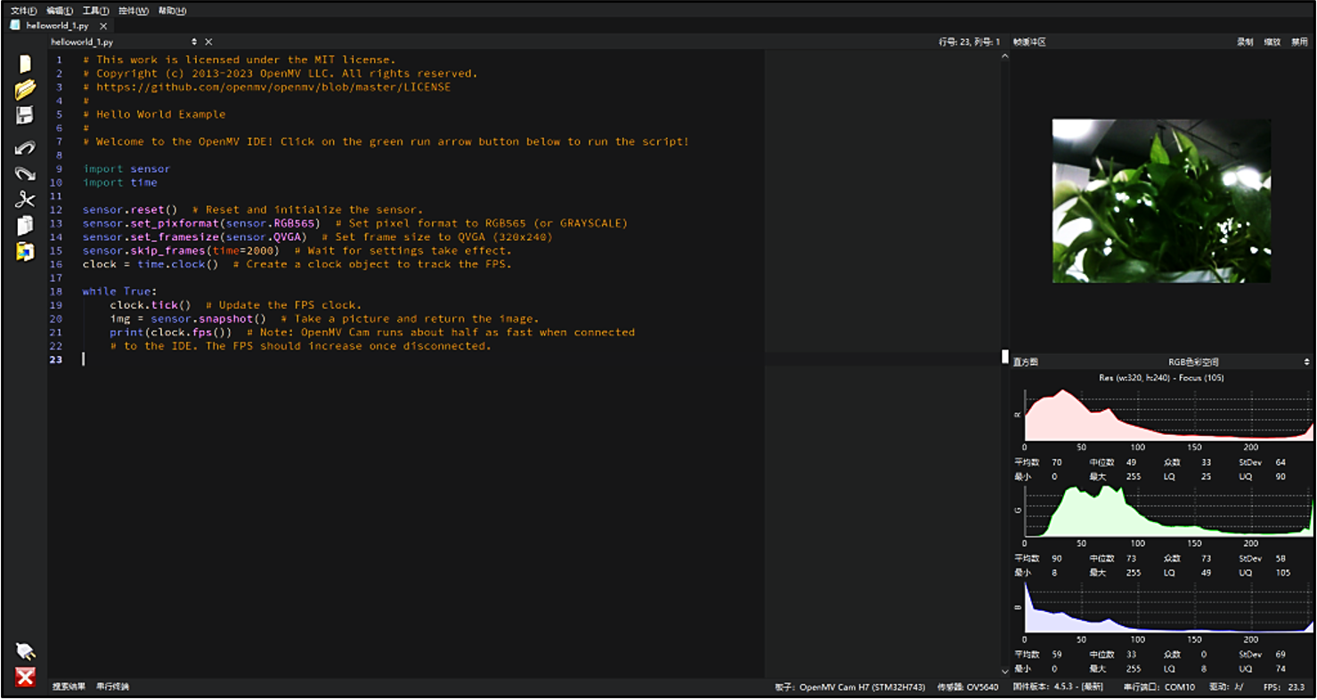Click scroll-down arrow beside histogram panel
Viewport: 1317px width, 700px height.
[x=1005, y=672]
